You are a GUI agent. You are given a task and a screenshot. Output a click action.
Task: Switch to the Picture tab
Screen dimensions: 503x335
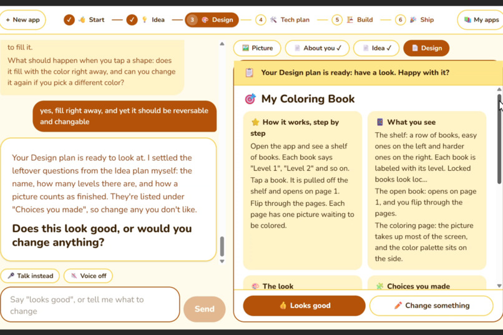tap(257, 48)
